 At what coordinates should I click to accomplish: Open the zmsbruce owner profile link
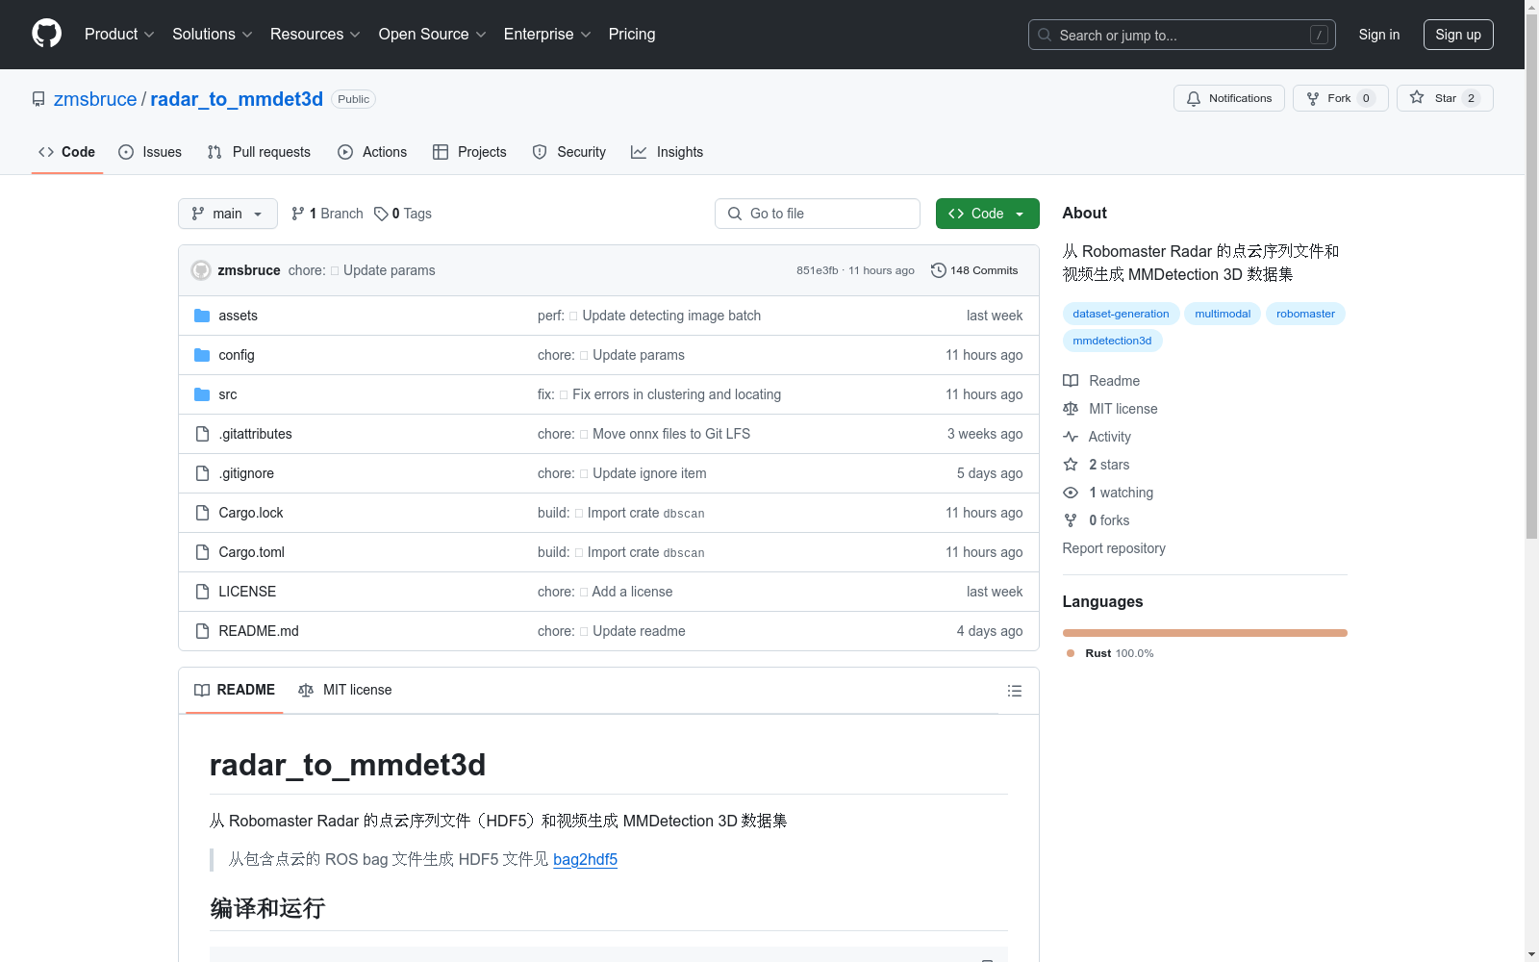click(95, 99)
